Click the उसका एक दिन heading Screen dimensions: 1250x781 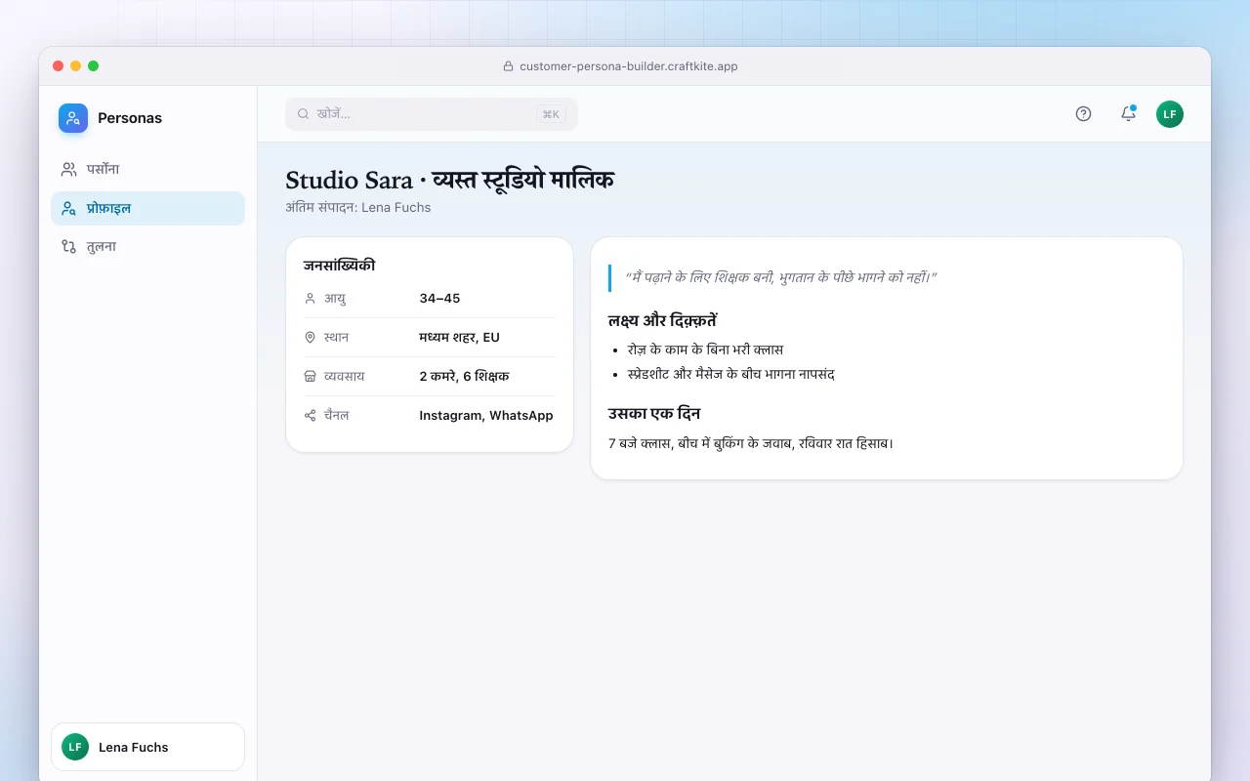[654, 414]
